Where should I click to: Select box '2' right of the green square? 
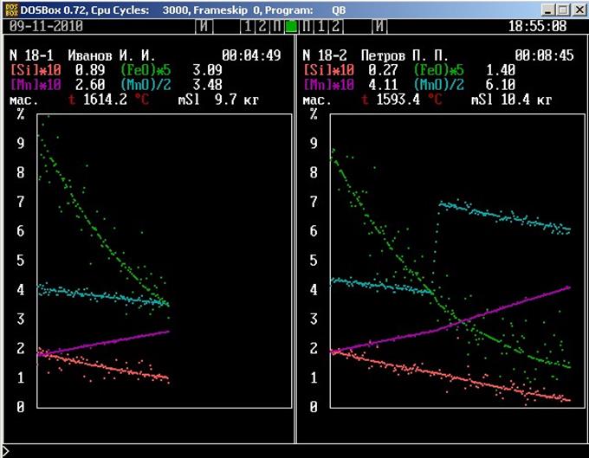(x=333, y=26)
